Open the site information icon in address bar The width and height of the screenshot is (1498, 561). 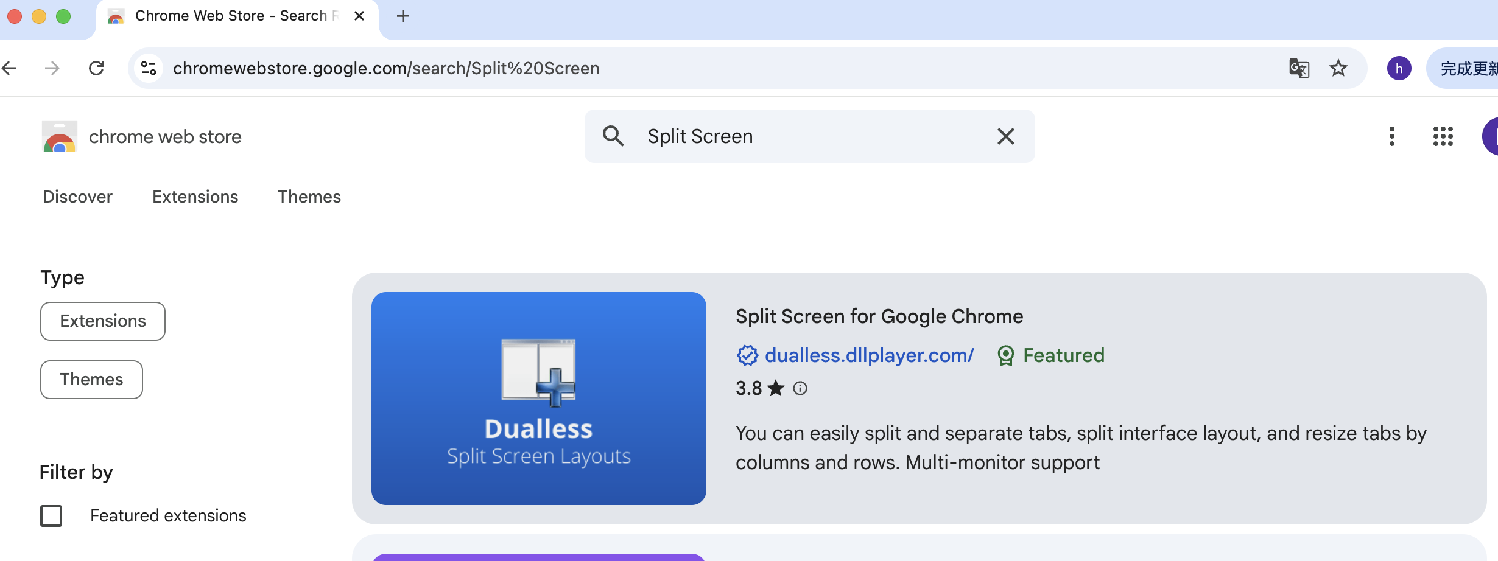(149, 68)
